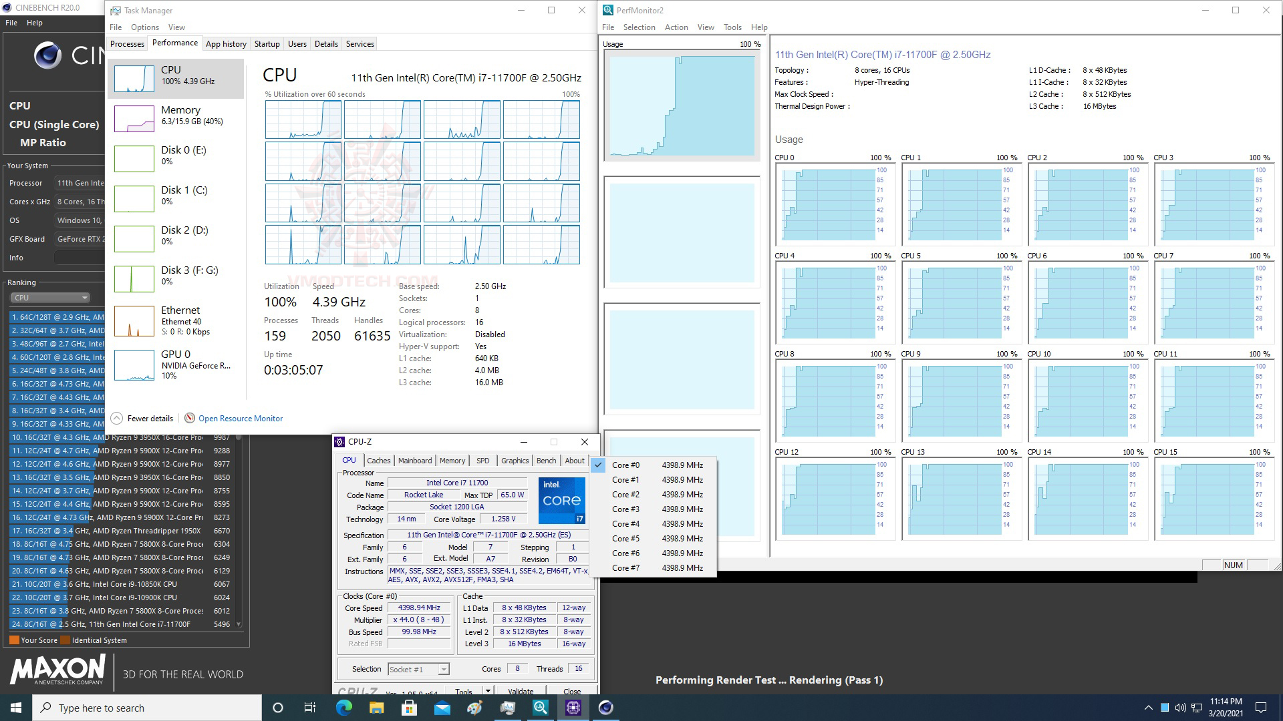Open the notification center
Viewport: 1283px width, 721px height.
[x=1261, y=708]
